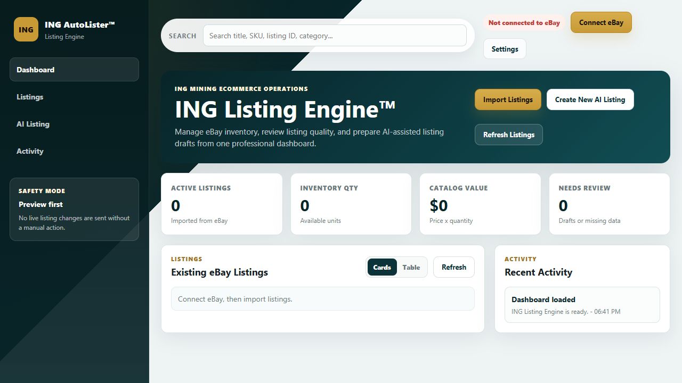Viewport: 682px width, 383px height.
Task: Select the Inventory Qty stat card
Action: click(x=351, y=204)
